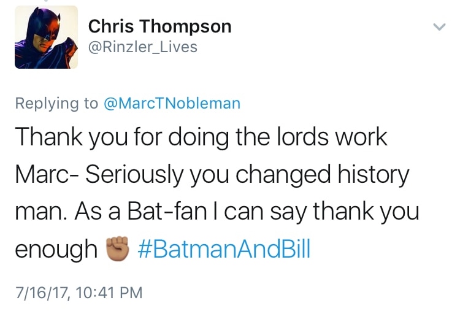Open the @Rinzler_Lives handle

(144, 47)
